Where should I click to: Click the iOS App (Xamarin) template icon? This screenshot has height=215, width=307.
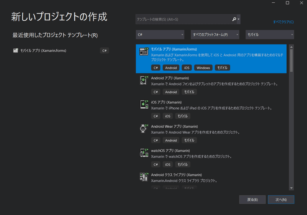144,104
